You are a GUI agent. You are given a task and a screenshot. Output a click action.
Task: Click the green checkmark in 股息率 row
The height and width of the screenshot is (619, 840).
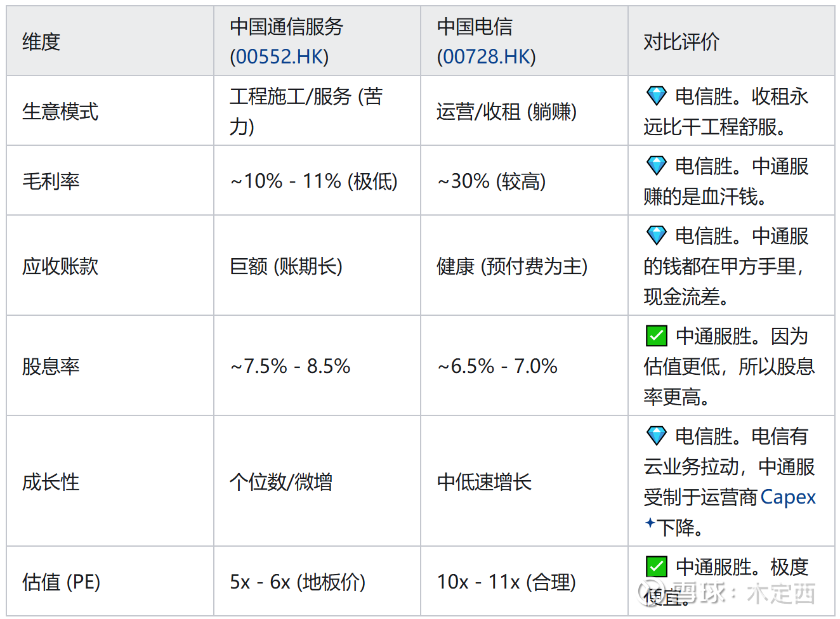(656, 336)
